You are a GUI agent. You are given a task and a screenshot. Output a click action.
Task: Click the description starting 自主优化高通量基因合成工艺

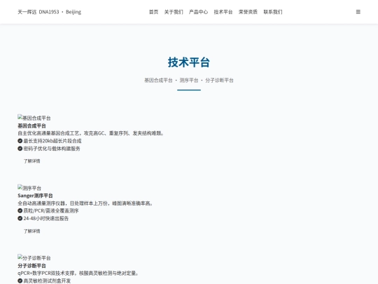[x=91, y=133]
